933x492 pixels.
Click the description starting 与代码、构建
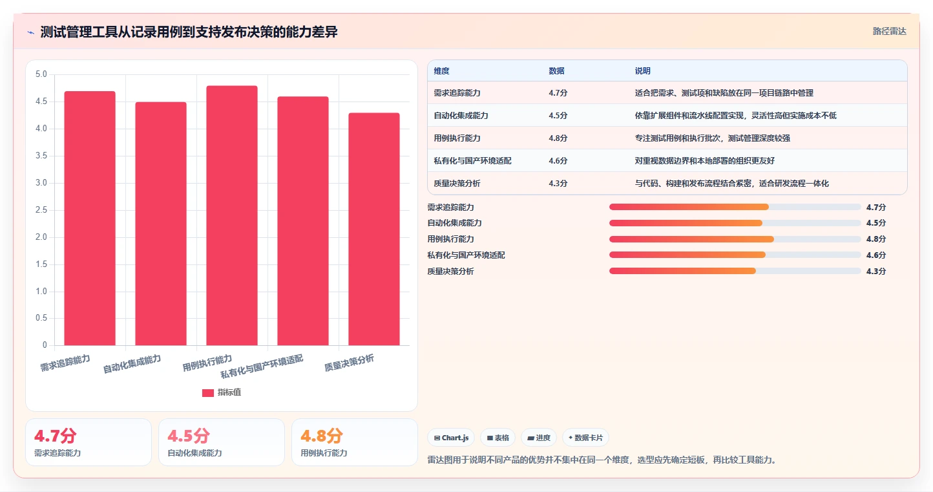point(732,184)
